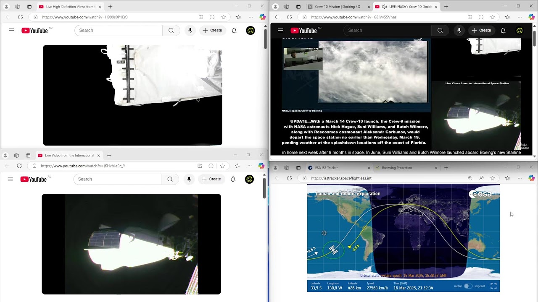Screen dimensions: 538x302
Task: Select Crew-10 Mission Docking X tab
Action: point(337,7)
